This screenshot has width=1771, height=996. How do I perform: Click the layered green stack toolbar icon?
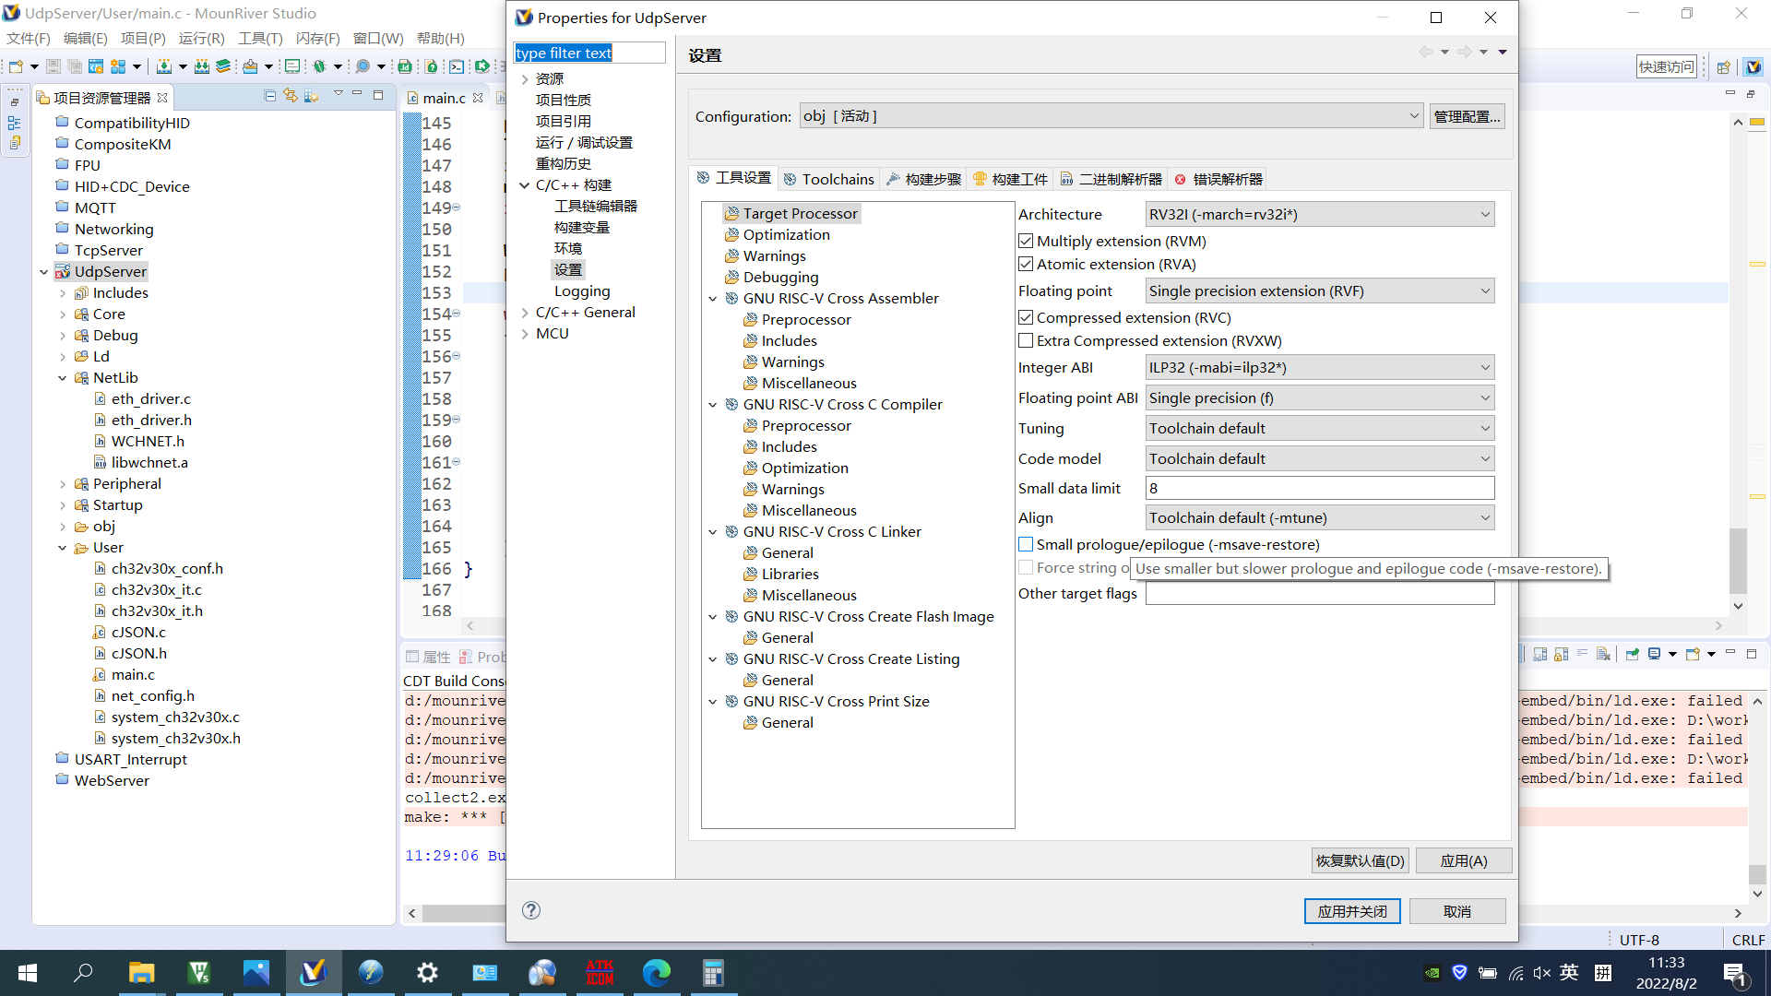(x=223, y=66)
